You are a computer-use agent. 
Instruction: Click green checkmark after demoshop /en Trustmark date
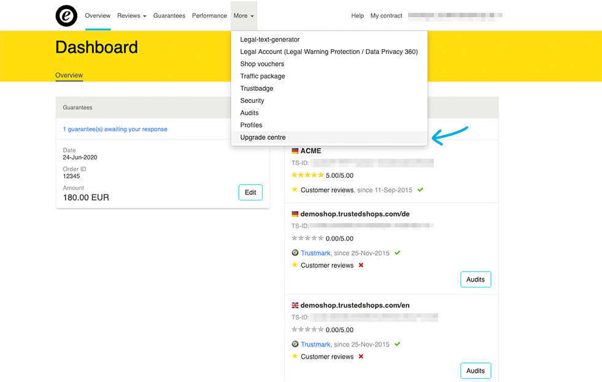[x=398, y=344]
